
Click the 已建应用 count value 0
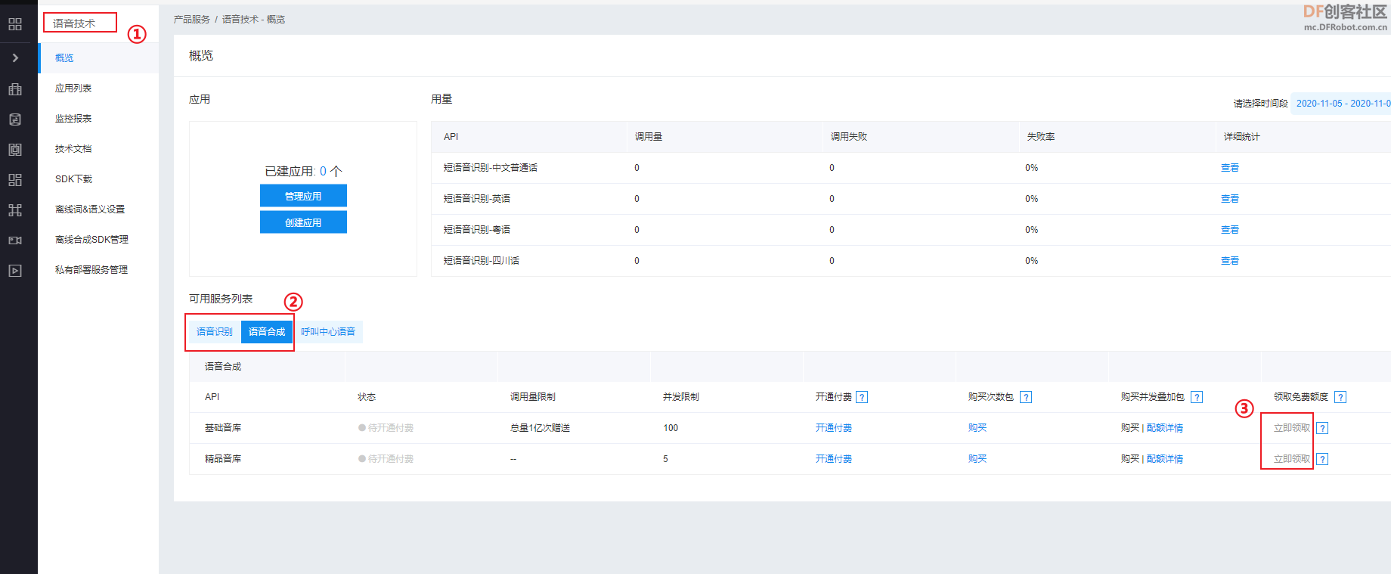323,172
